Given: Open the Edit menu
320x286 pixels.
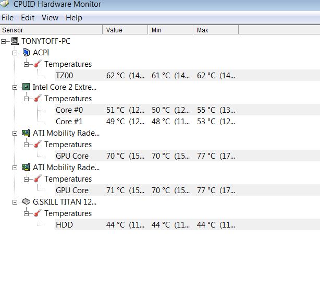Looking at the screenshot, I should [x=28, y=18].
